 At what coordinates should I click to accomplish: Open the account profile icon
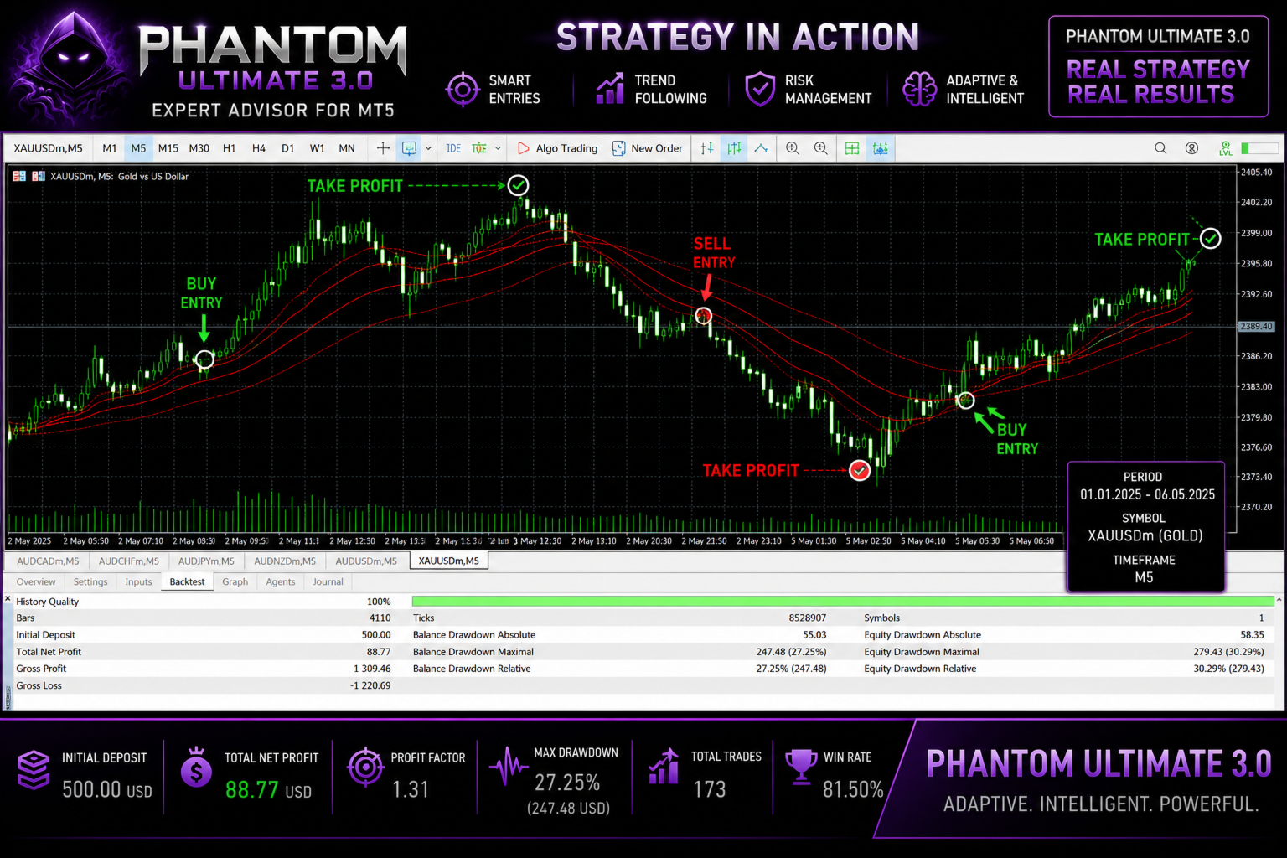coord(1191,148)
